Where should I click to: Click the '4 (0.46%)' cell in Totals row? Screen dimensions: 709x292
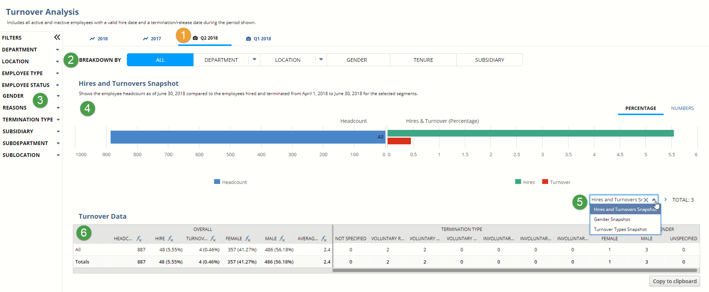click(x=209, y=262)
